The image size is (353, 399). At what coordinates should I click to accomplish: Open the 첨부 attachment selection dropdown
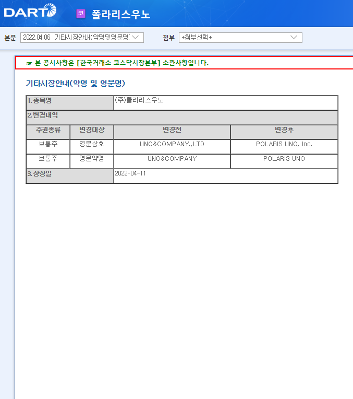pos(240,38)
